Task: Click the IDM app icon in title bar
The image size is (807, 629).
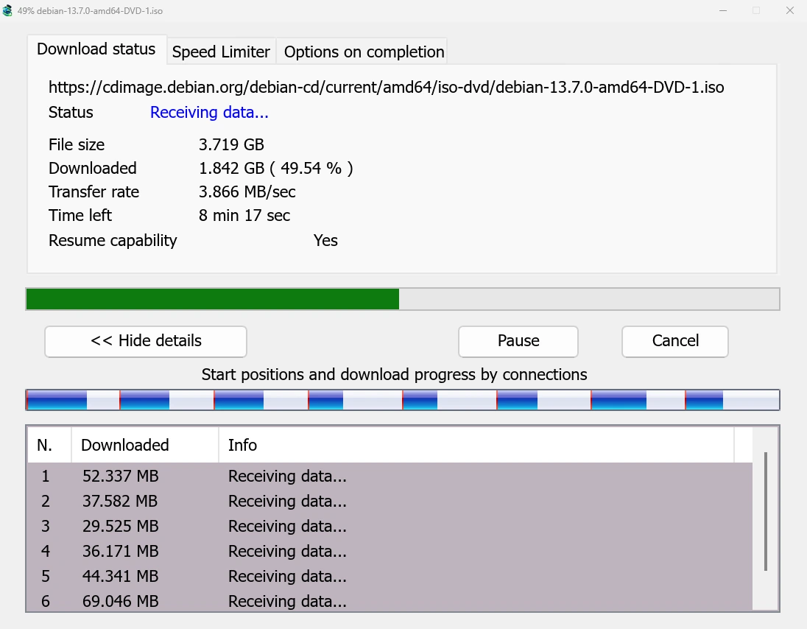Action: (x=7, y=10)
